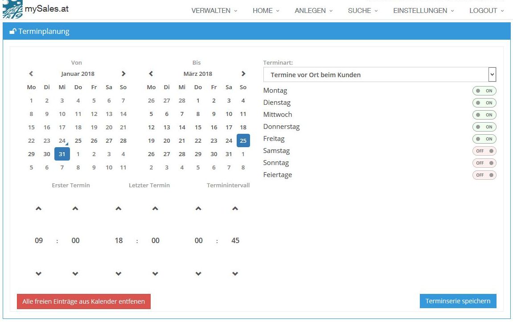Open the SUCHE menu
Image resolution: width=513 pixels, height=322 pixels.
pyautogui.click(x=362, y=11)
